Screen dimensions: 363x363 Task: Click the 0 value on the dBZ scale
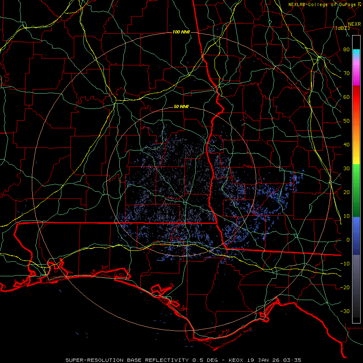click(x=348, y=240)
